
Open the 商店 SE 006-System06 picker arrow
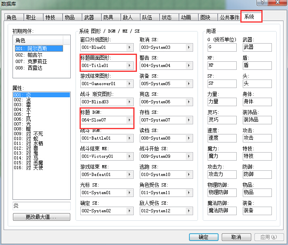tap(189, 102)
